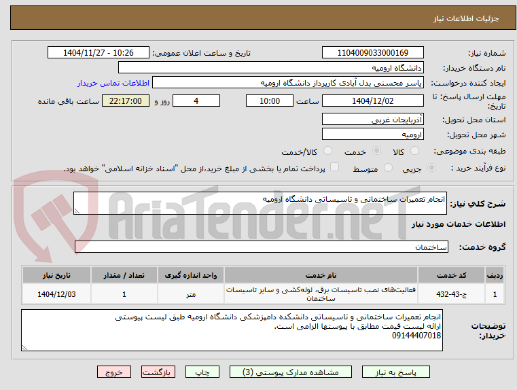
Task: Click the شرح کلی نیاز description textarea
Action: [x=260, y=203]
